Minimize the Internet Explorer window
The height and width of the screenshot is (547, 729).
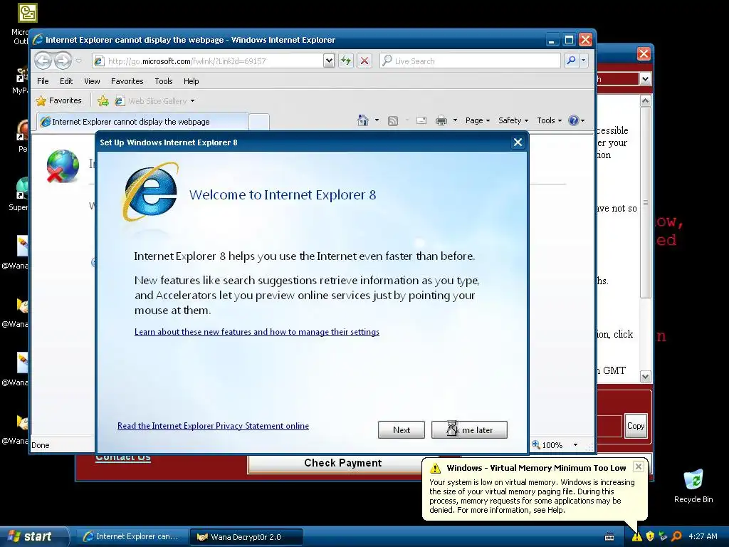point(552,40)
